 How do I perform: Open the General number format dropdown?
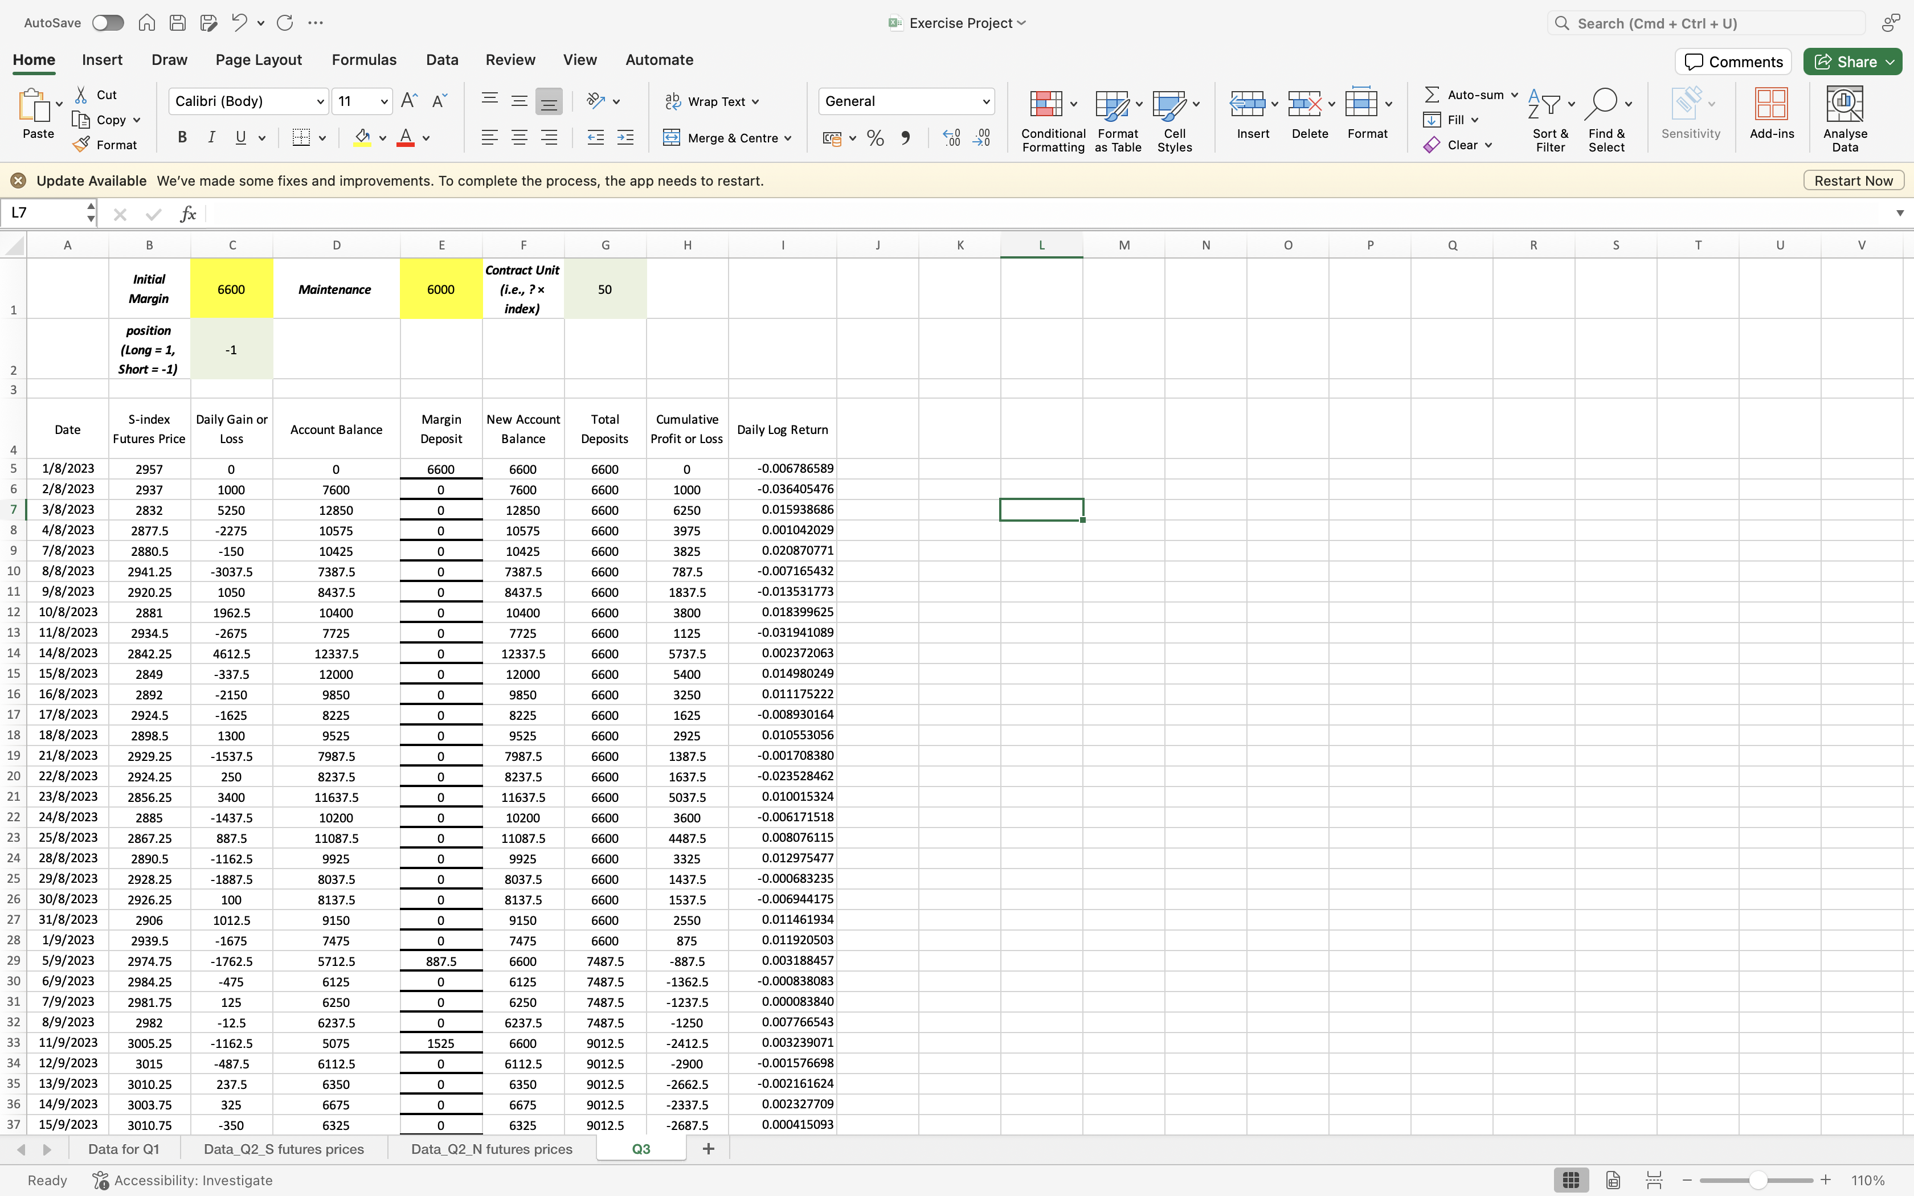985,101
